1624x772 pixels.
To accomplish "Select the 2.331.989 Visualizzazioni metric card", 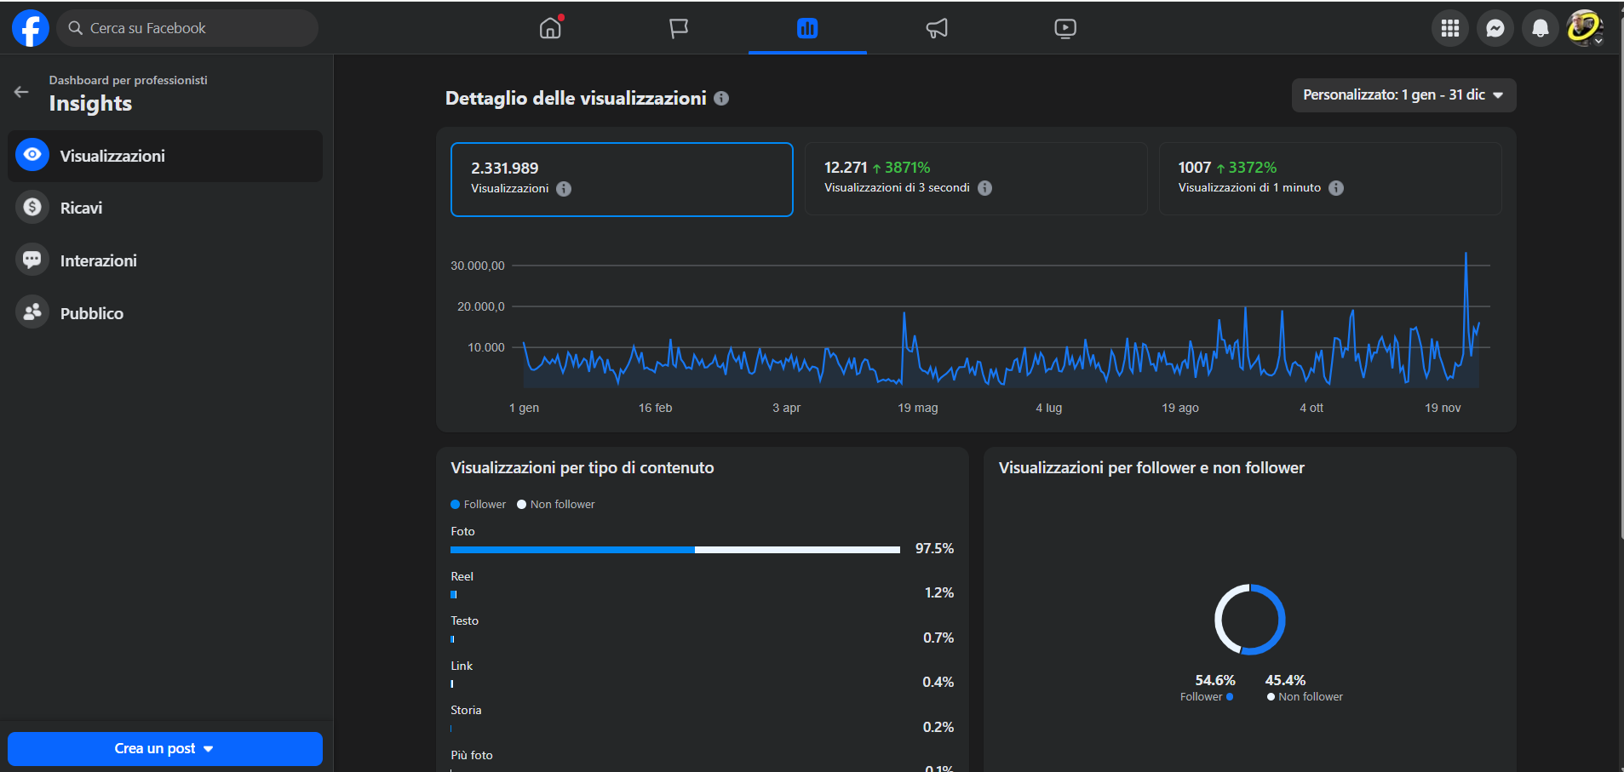I will pyautogui.click(x=622, y=180).
